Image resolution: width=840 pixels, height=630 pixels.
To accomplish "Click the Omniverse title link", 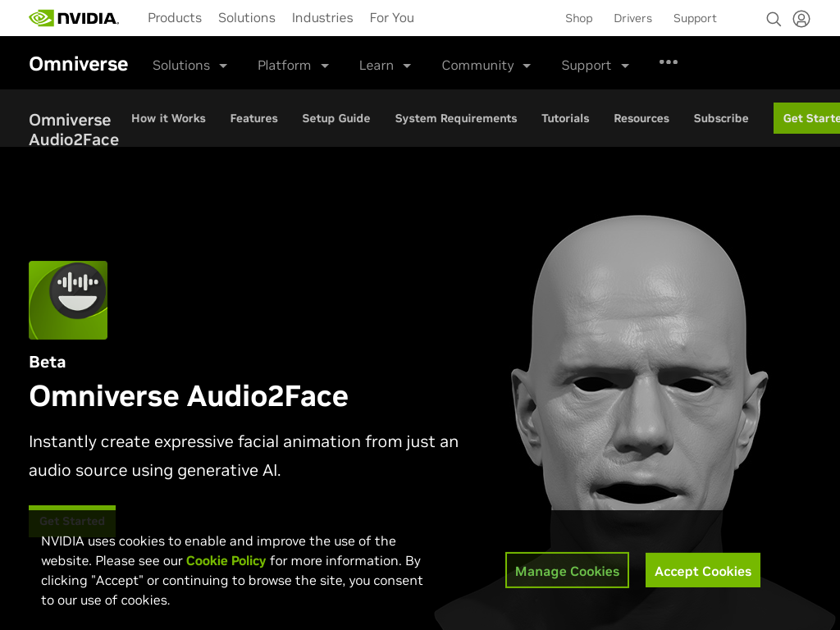I will pyautogui.click(x=78, y=64).
